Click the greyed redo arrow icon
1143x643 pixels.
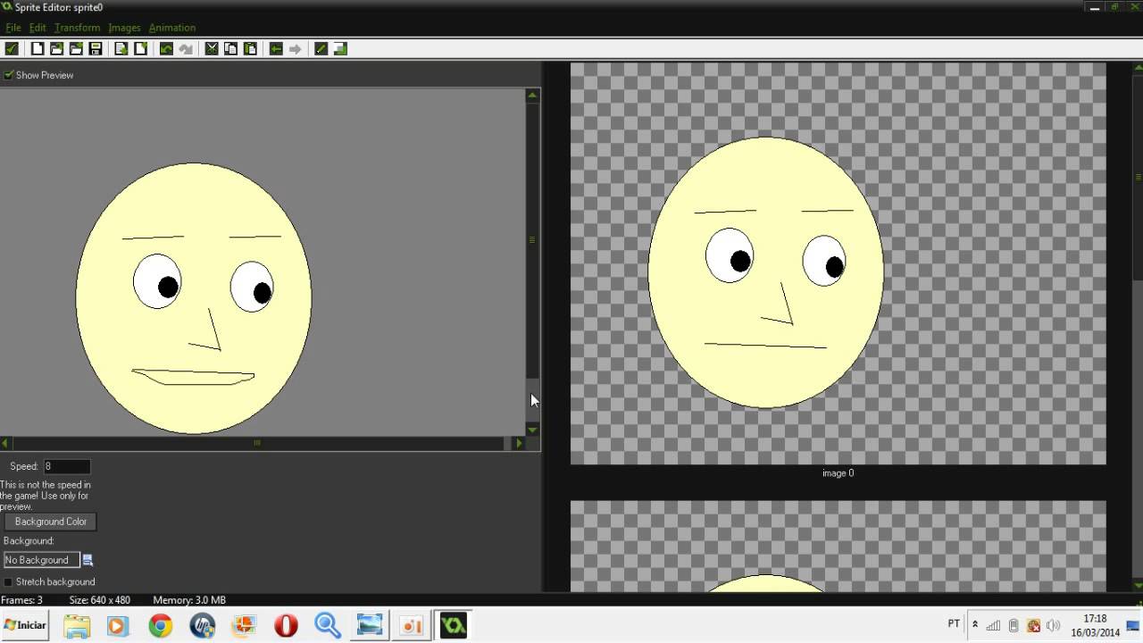tap(186, 49)
